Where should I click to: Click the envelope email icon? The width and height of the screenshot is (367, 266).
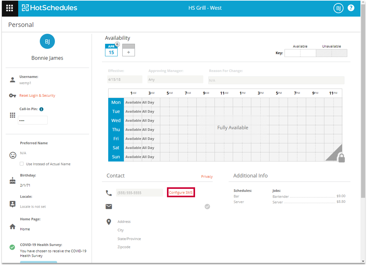(x=109, y=207)
